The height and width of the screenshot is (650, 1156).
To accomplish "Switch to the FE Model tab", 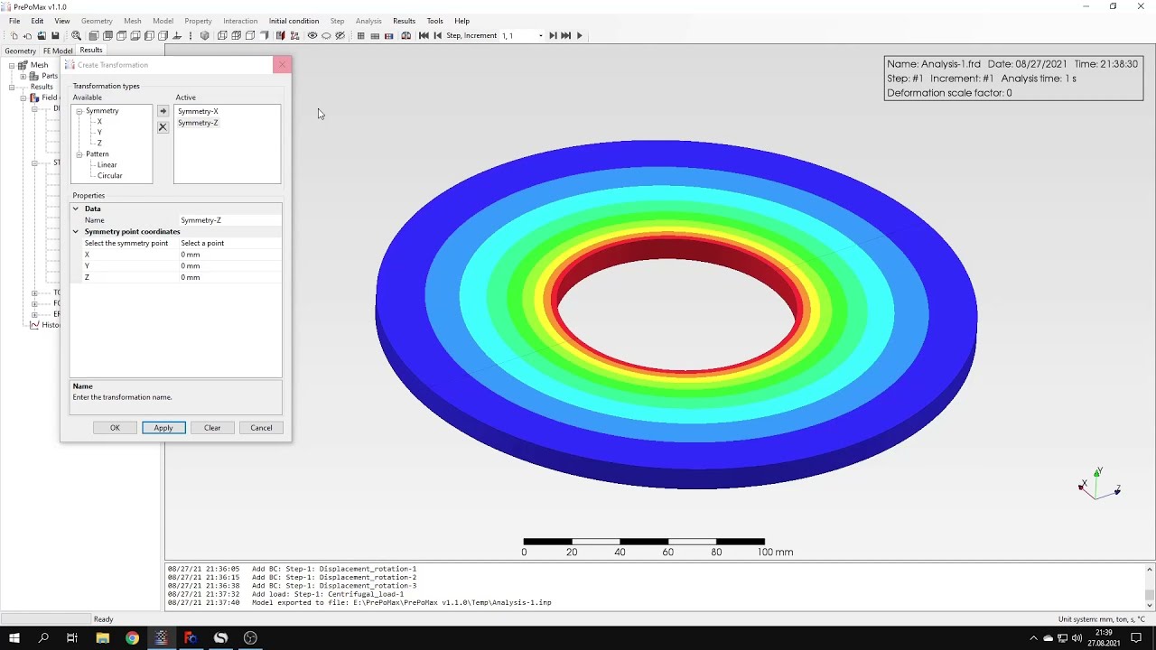I will pos(58,51).
